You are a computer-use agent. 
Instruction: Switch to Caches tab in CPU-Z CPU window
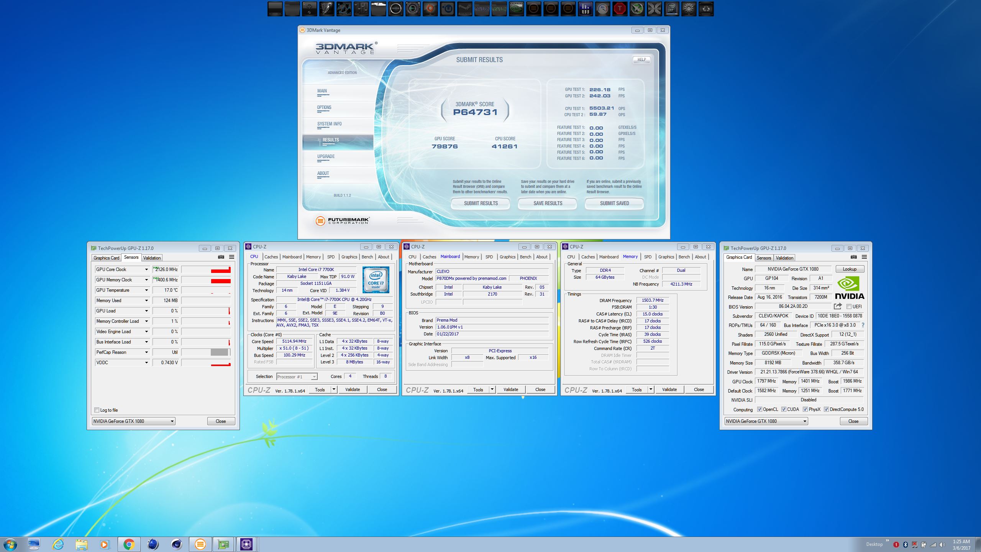click(x=271, y=257)
